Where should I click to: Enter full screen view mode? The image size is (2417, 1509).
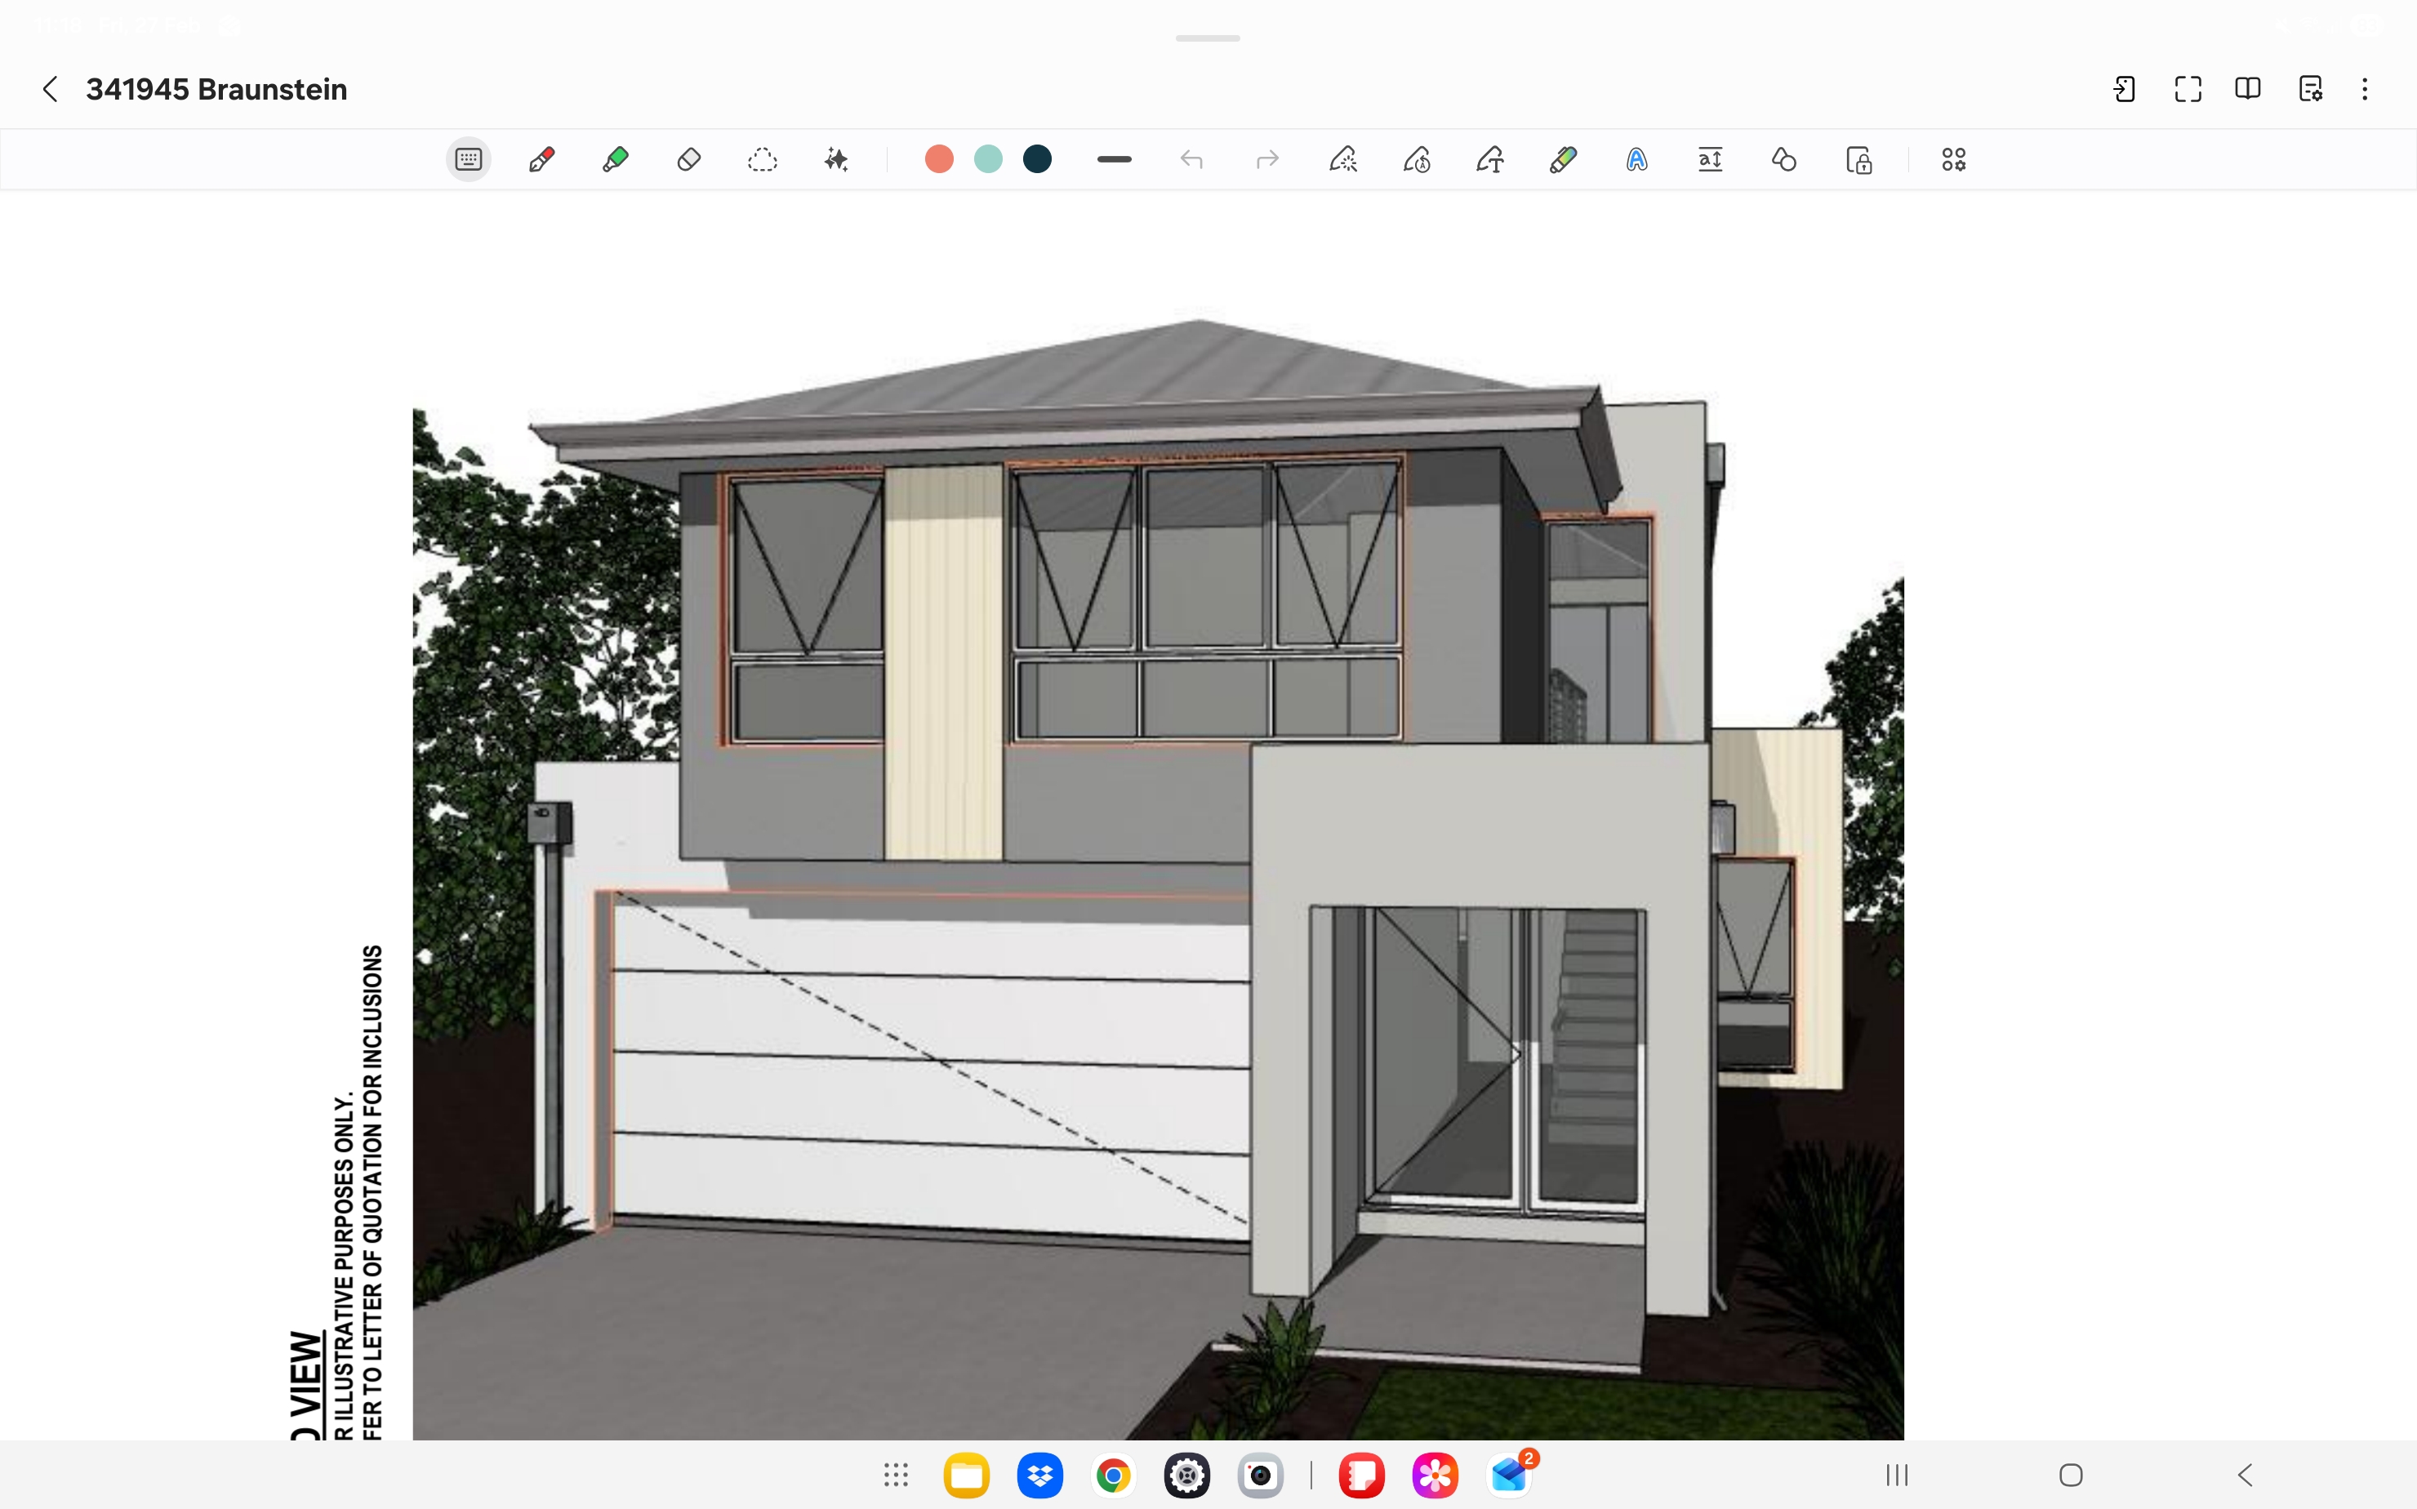coord(2188,90)
